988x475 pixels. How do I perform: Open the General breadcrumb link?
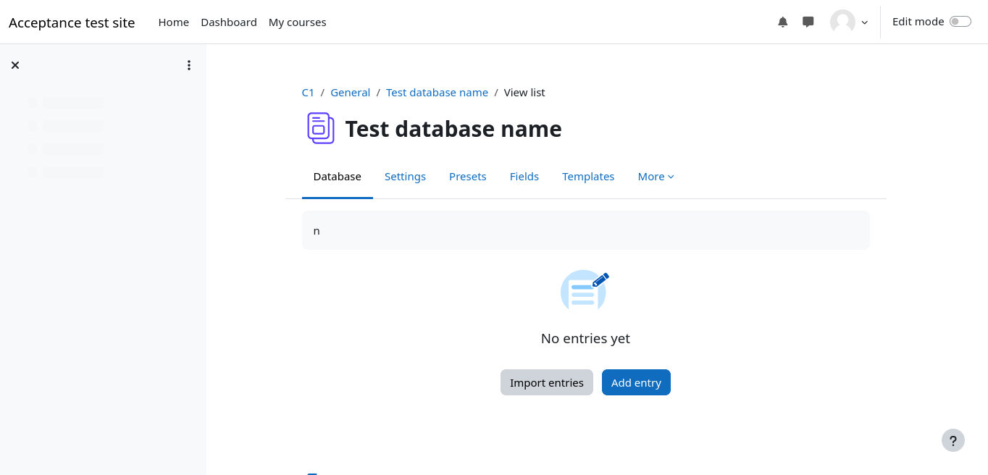tap(350, 93)
